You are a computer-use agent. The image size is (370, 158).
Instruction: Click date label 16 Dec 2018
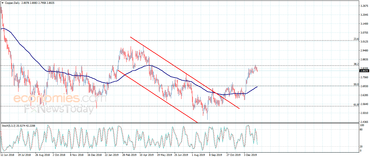(94, 155)
